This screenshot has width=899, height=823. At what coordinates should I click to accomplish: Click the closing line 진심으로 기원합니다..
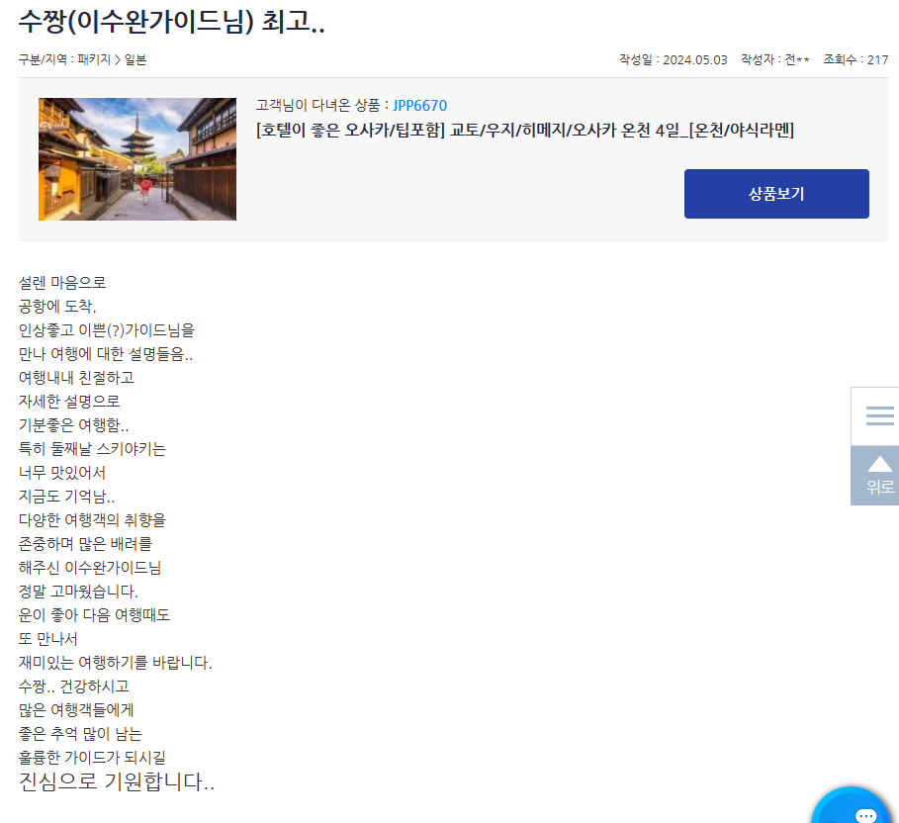117,781
